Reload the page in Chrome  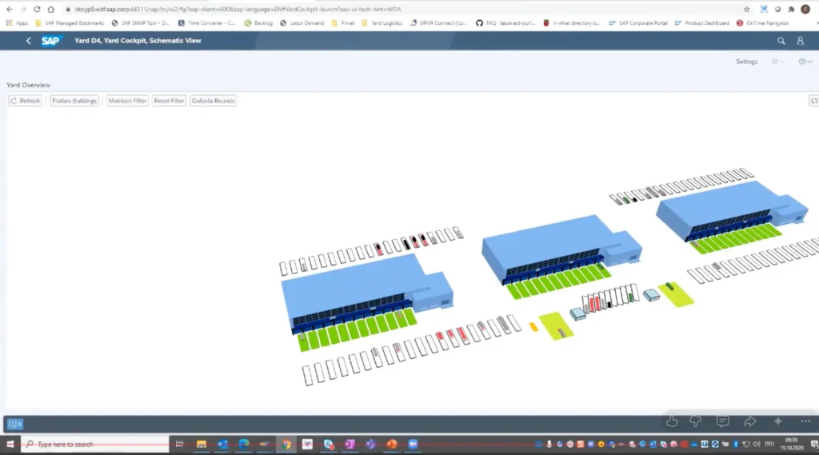click(37, 9)
